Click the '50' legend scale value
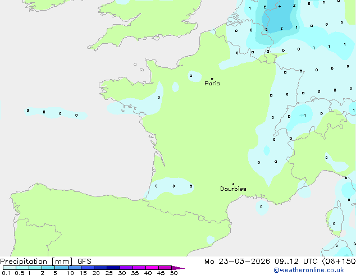This screenshot has height=275, width=356. pos(174,273)
